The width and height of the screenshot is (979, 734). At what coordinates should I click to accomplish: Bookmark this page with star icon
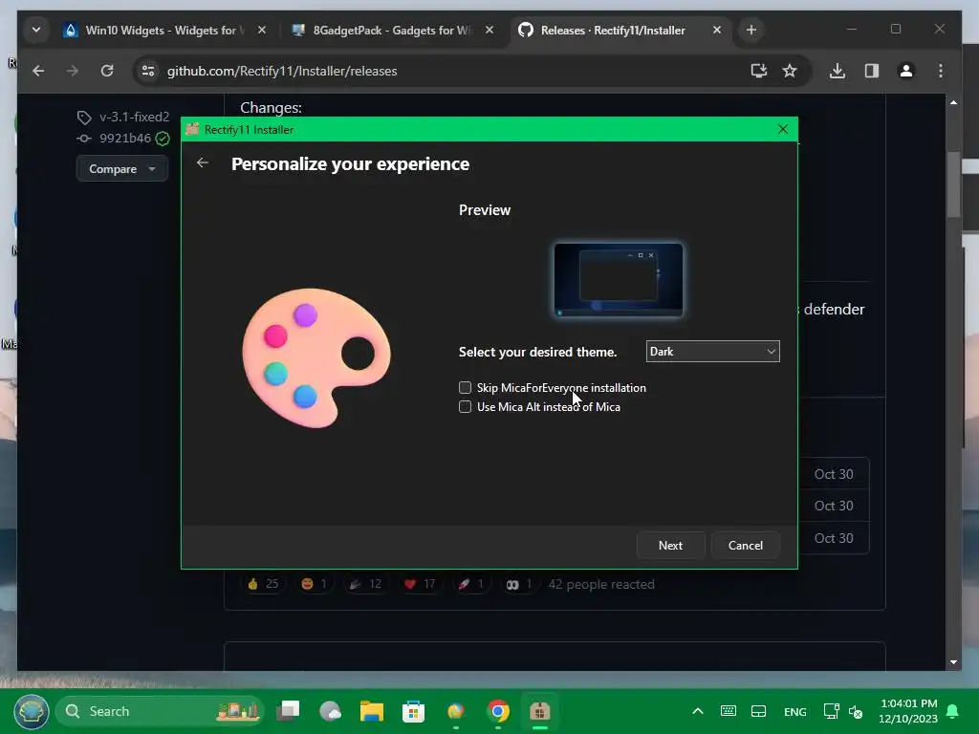tap(790, 71)
